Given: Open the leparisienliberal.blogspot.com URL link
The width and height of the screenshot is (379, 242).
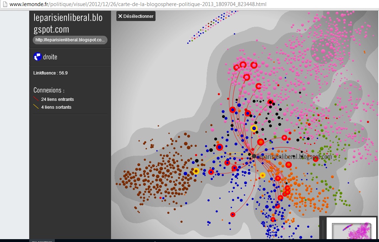Looking at the screenshot, I should pyautogui.click(x=70, y=40).
